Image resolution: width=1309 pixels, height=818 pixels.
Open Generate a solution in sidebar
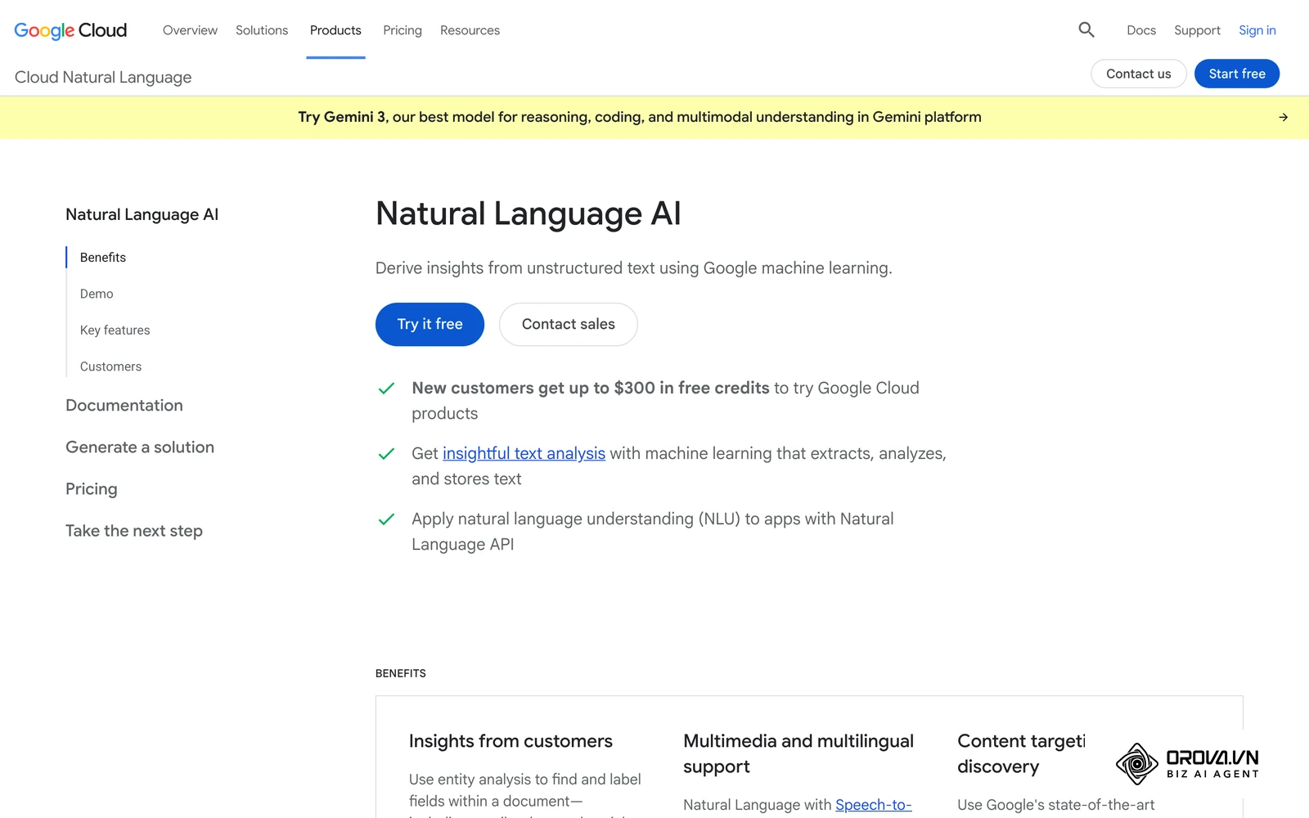pyautogui.click(x=140, y=447)
